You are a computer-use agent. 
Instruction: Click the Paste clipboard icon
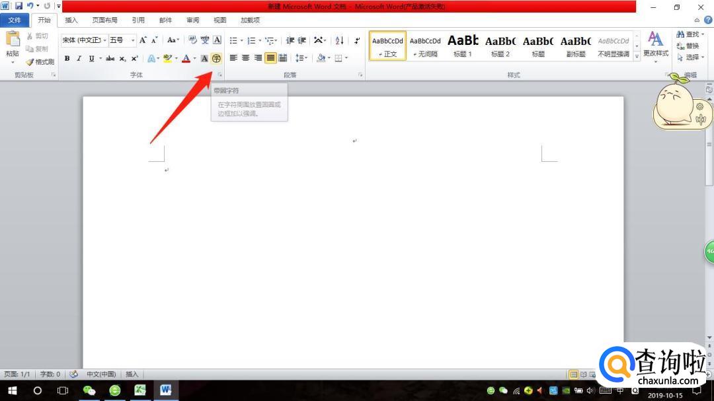point(13,40)
